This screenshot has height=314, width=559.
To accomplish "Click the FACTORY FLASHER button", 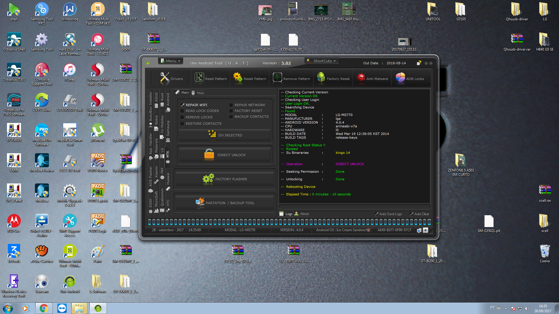I will (225, 179).
